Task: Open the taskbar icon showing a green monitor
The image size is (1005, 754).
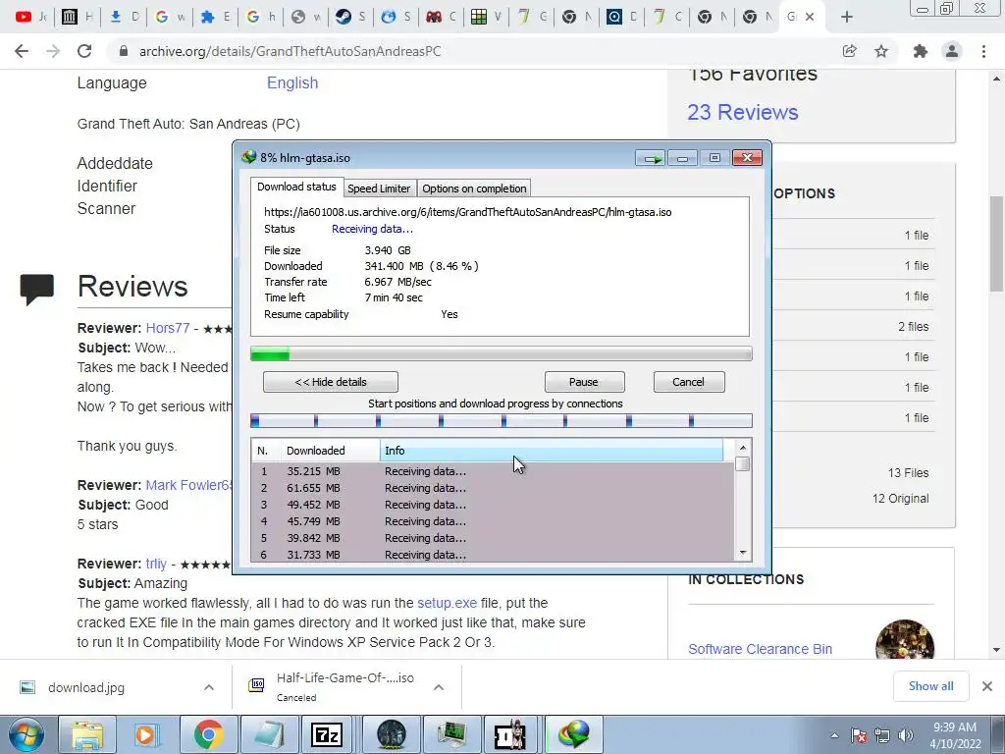Action: 451,734
